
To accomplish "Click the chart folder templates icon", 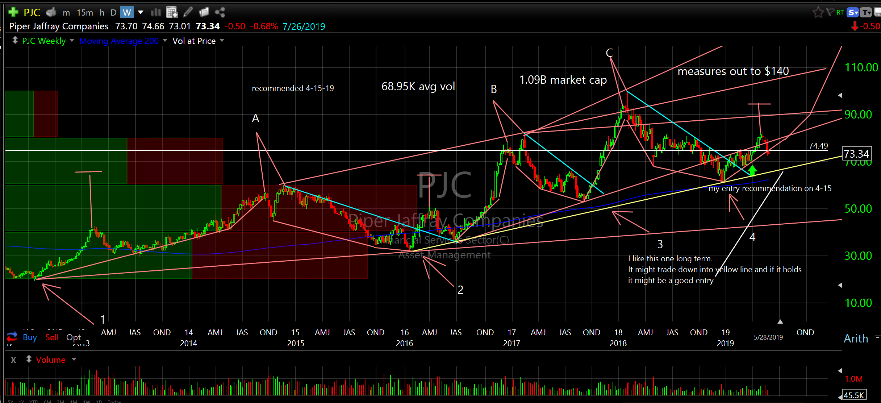I will pyautogui.click(x=204, y=12).
